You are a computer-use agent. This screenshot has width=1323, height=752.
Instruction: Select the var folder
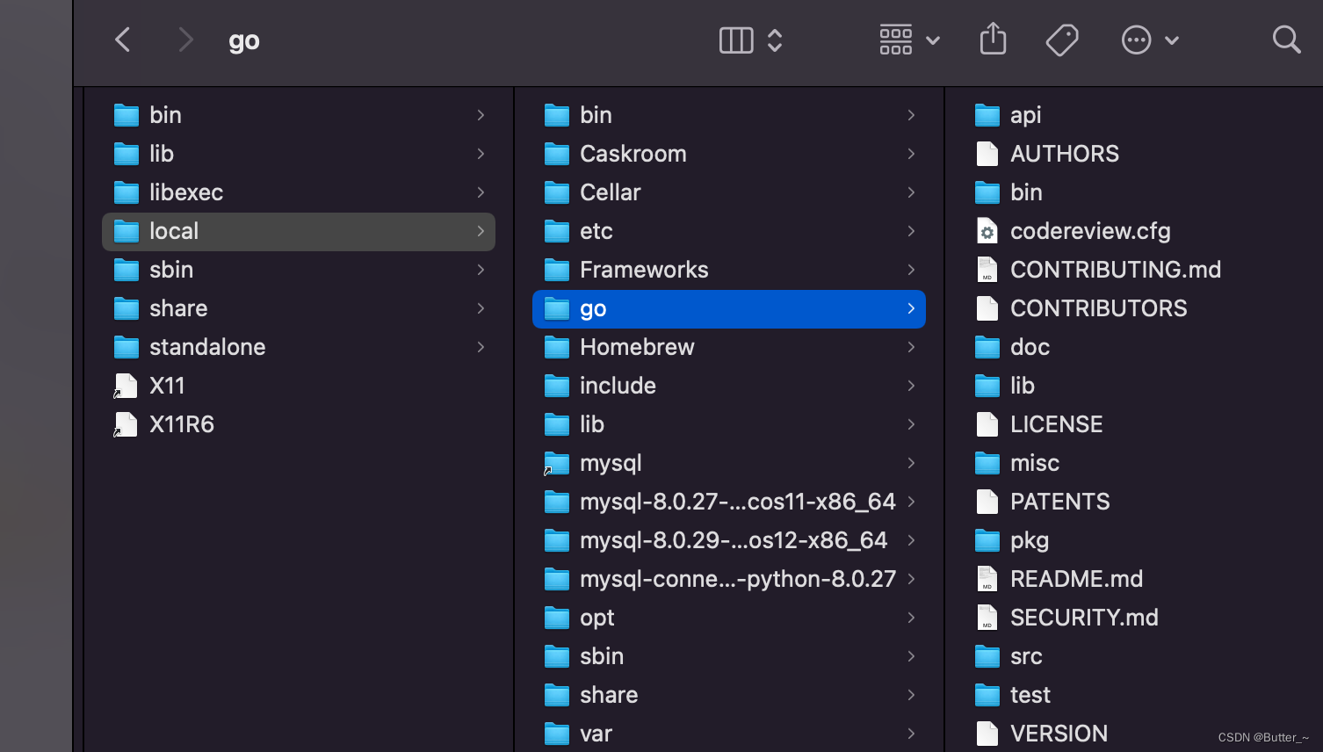[x=729, y=734]
